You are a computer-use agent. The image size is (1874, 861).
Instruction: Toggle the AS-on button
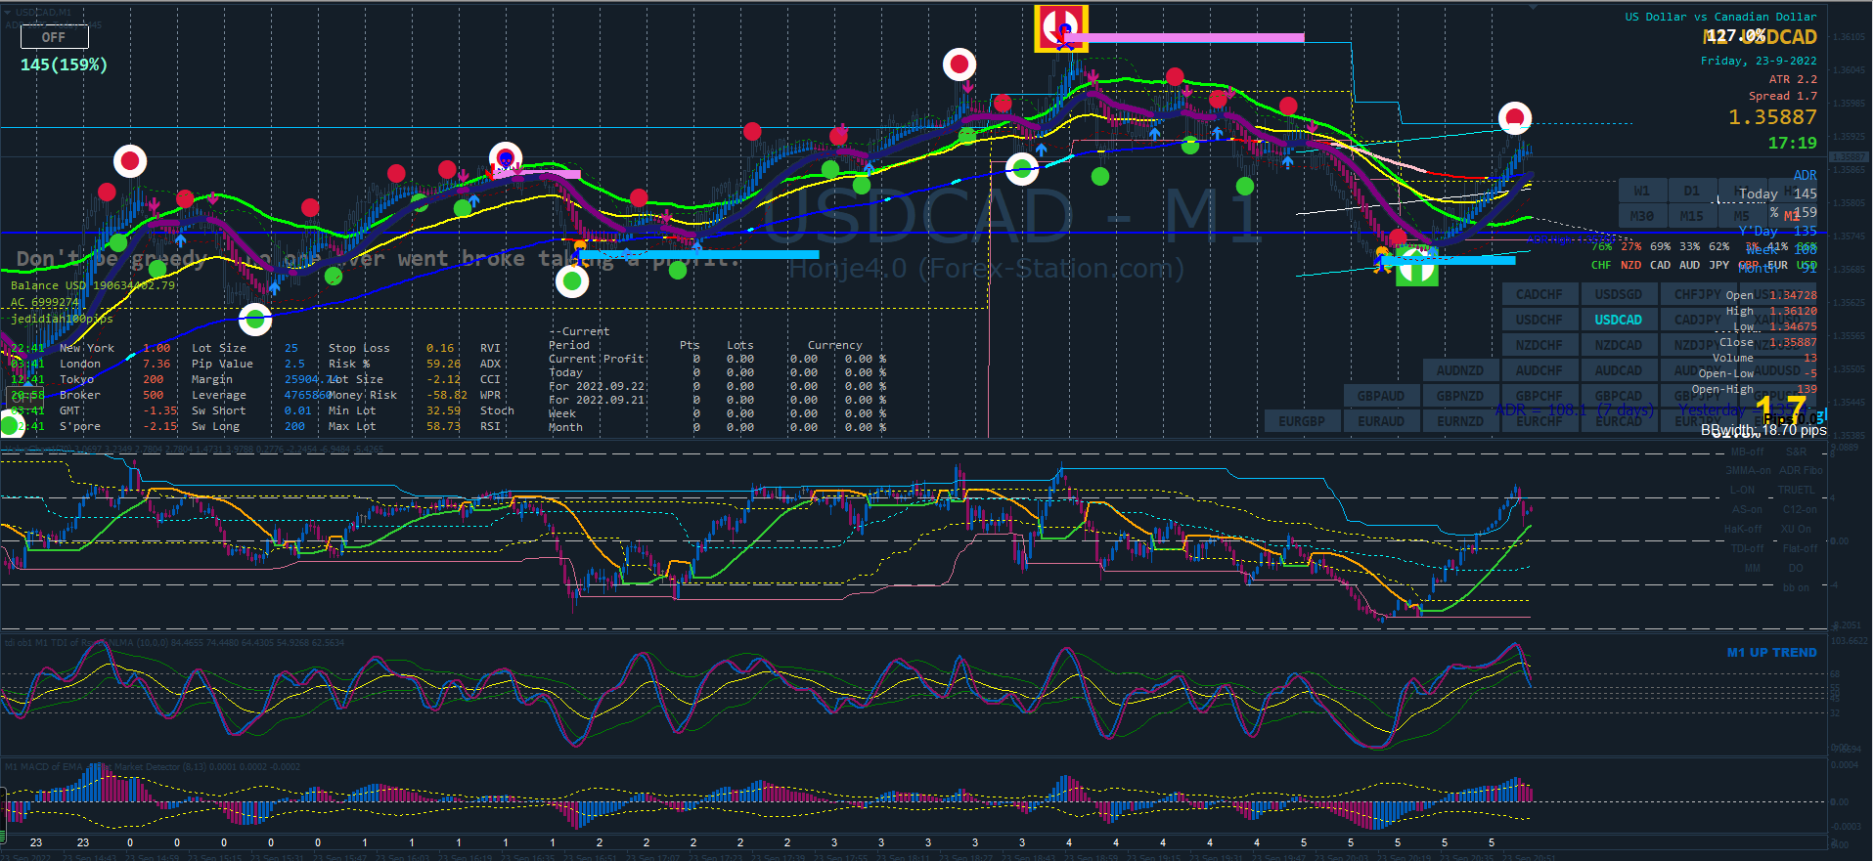(1747, 509)
